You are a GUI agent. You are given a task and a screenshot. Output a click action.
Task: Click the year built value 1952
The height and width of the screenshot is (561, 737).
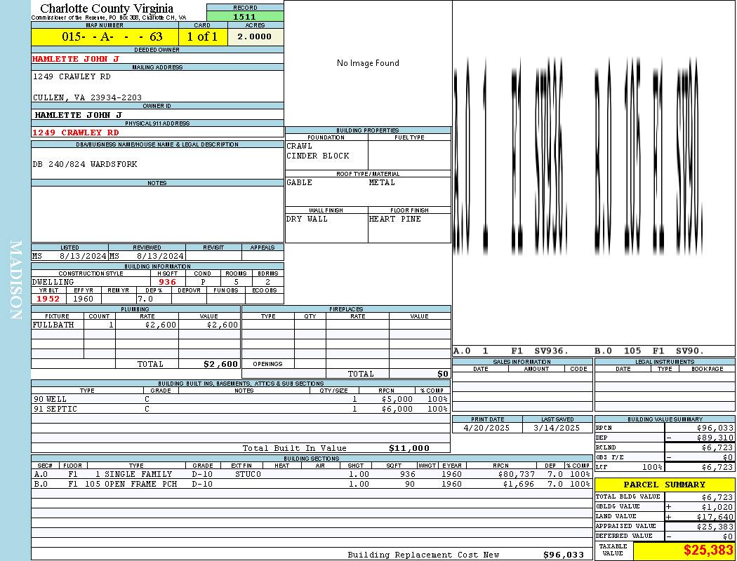(48, 299)
